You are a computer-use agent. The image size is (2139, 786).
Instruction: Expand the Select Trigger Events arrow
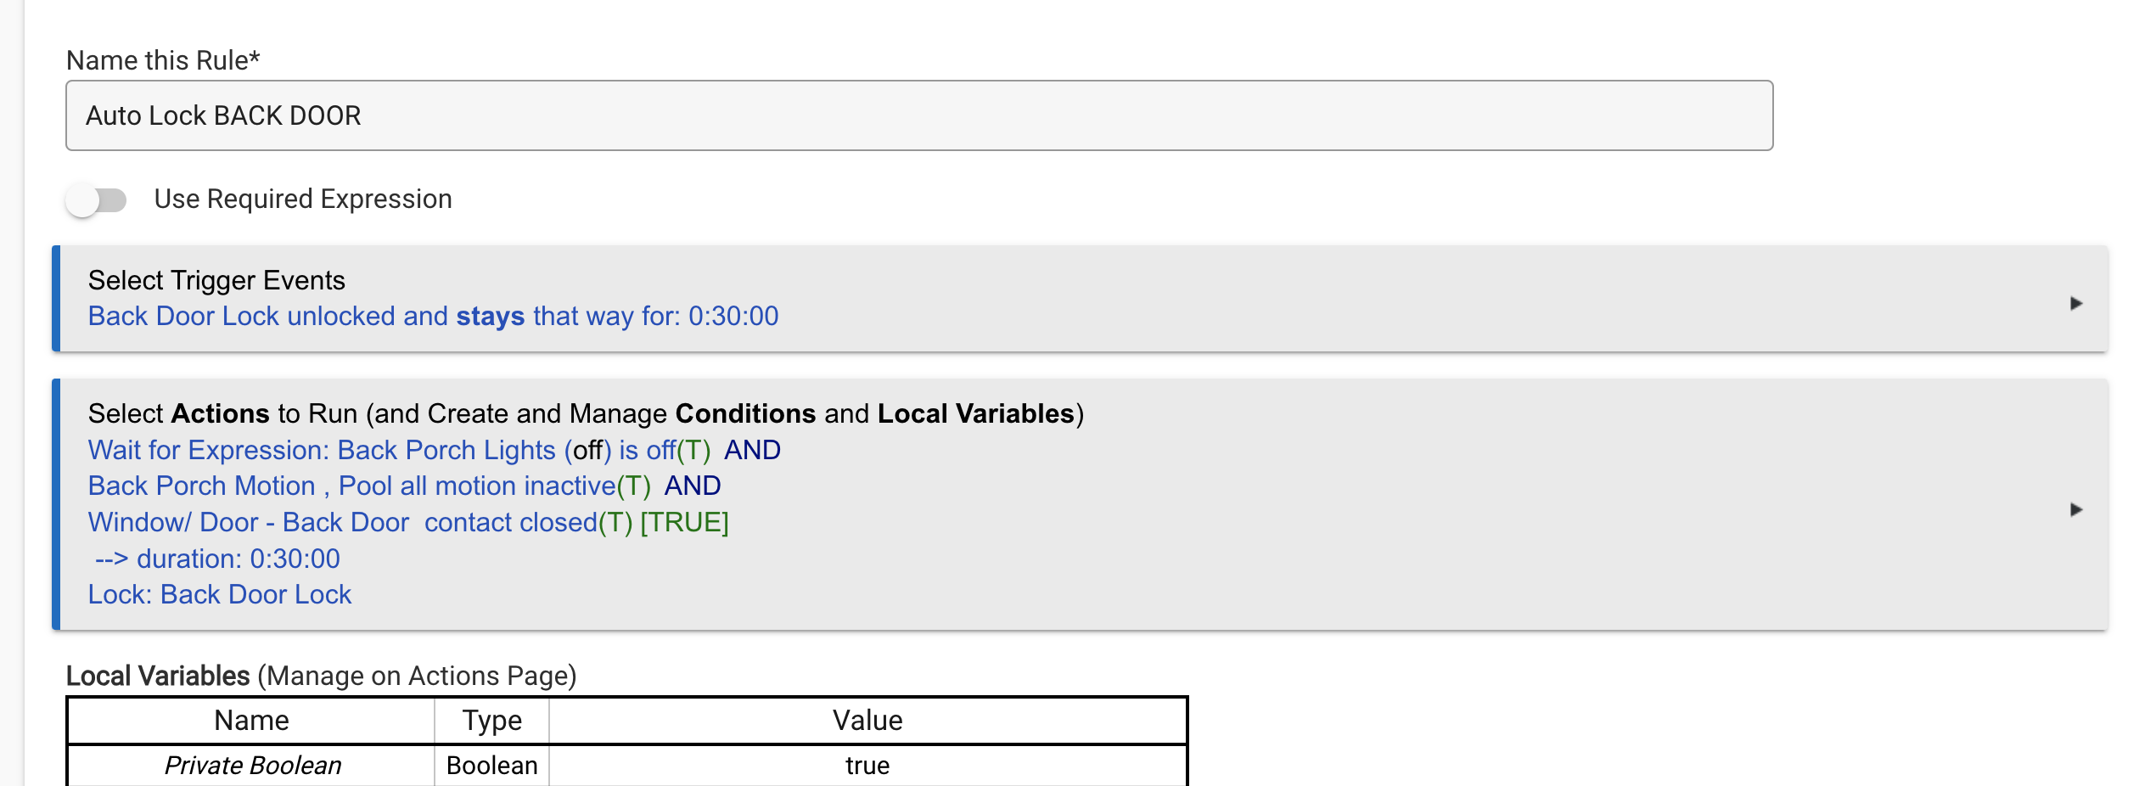tap(2075, 303)
